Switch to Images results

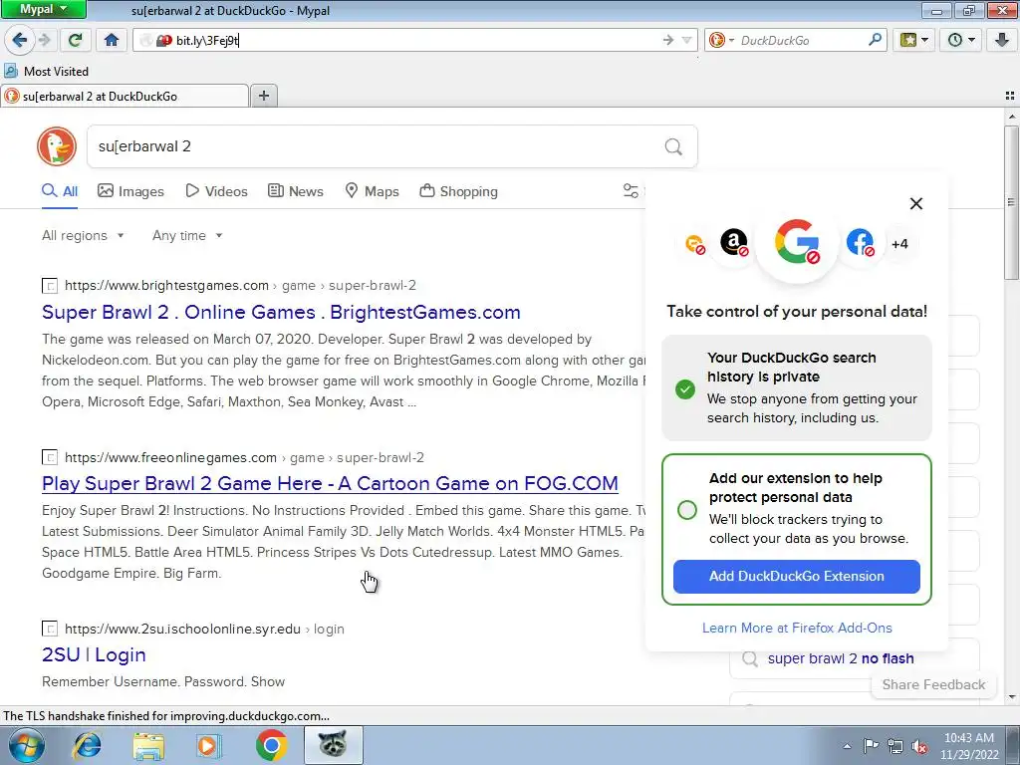(130, 191)
